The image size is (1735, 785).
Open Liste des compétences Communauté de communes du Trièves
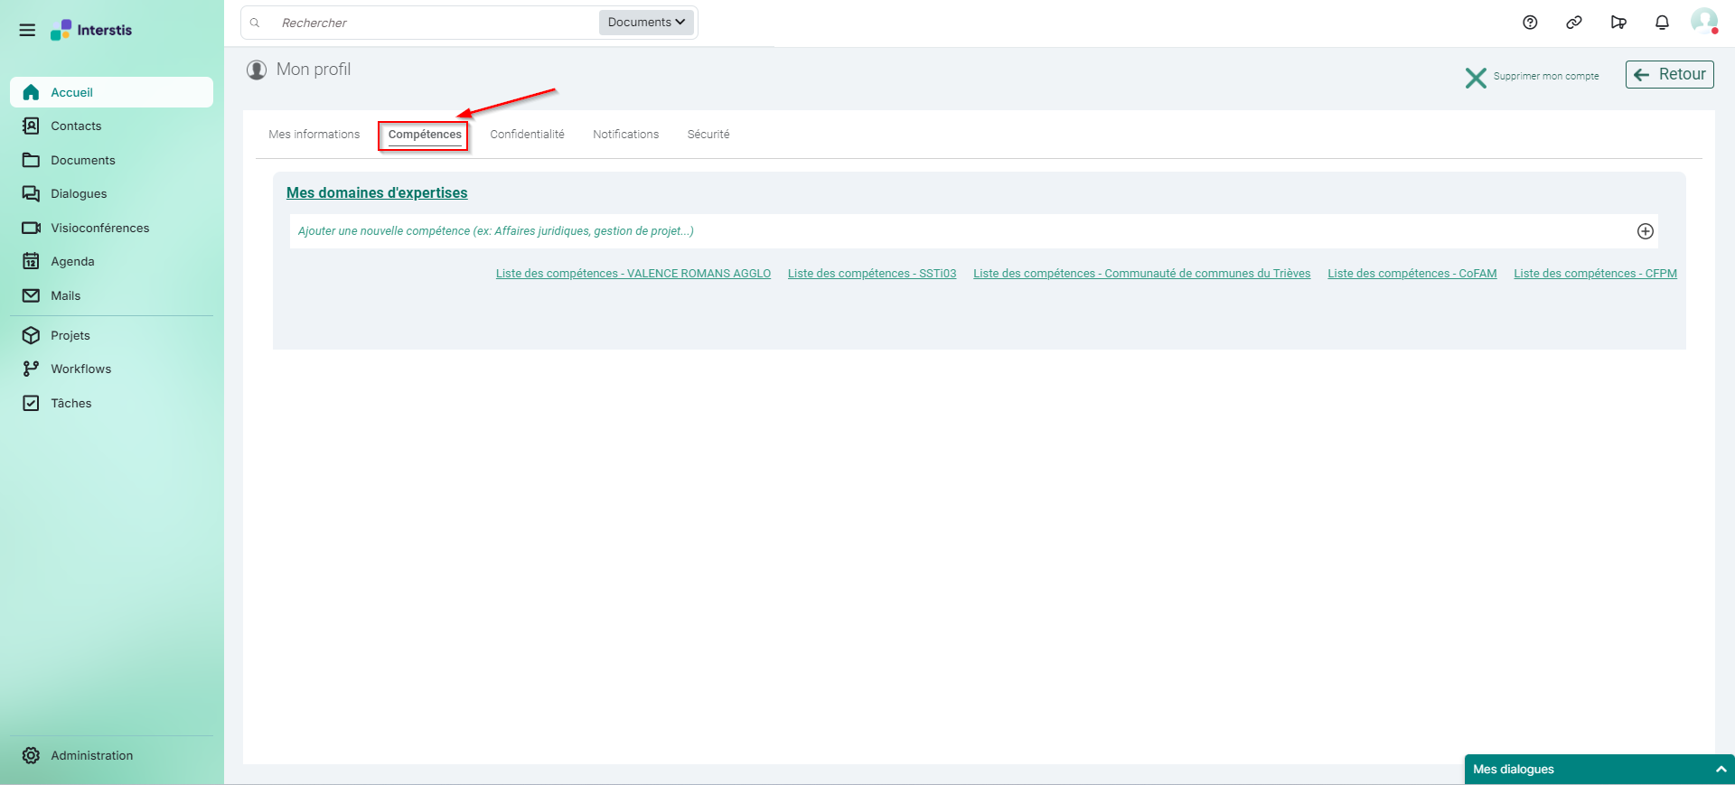1141,274
